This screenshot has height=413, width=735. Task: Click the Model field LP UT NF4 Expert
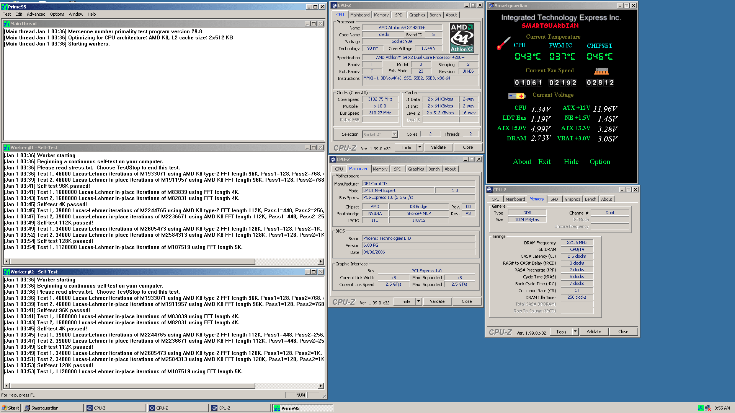[x=398, y=190]
